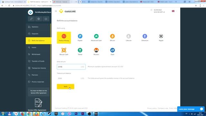This screenshot has height=116, width=206.
Task: Click the link icon under username
Action: (x=31, y=19)
